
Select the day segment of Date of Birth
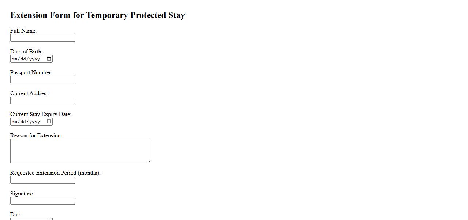pyautogui.click(x=23, y=59)
